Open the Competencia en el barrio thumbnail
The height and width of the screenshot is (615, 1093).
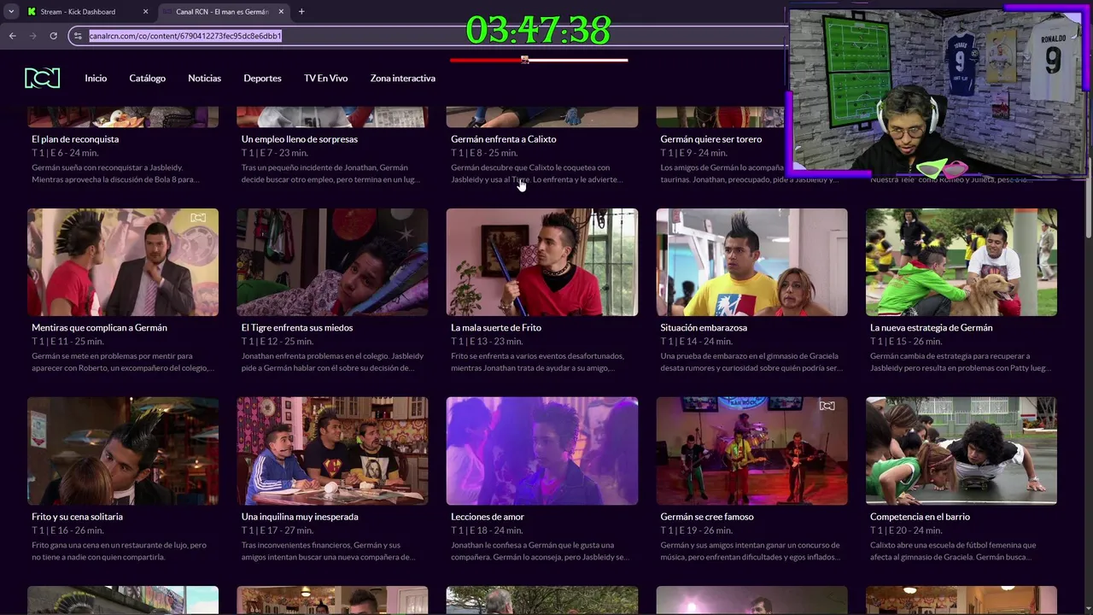pos(961,451)
